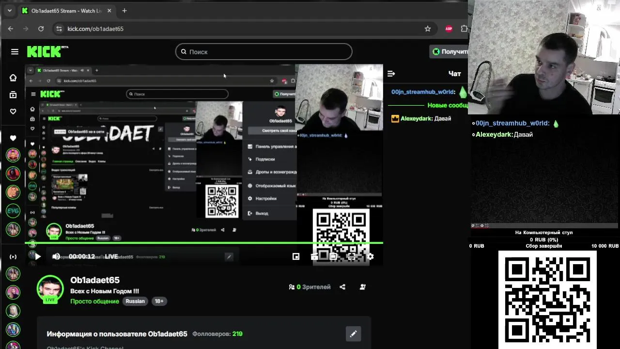Open the EVG channel avatar in sidebar
The height and width of the screenshot is (349, 620).
[13, 211]
